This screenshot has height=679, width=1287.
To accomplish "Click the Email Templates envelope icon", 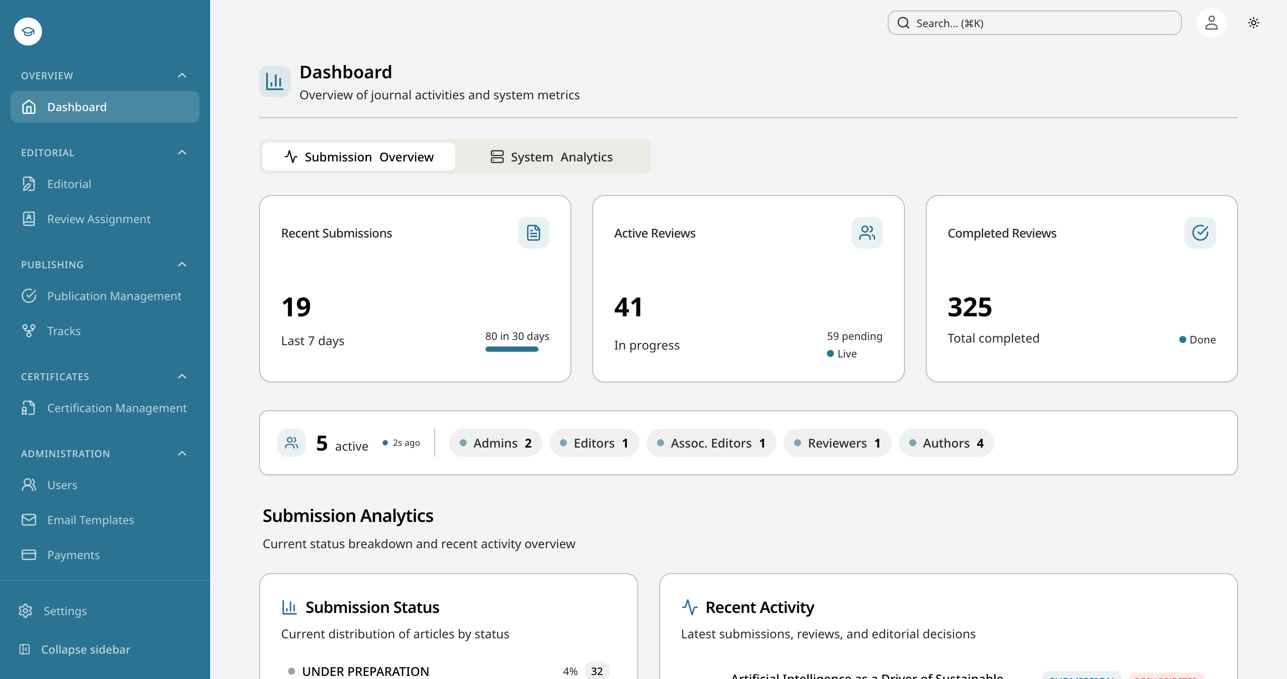I will tap(29, 520).
